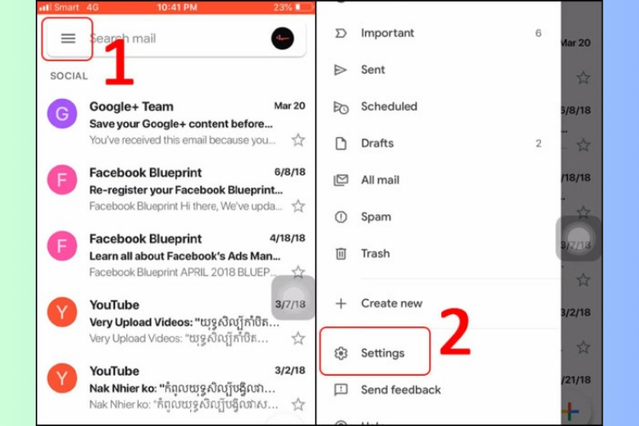Tap the AssistiveTouch button over the inbox

[x=293, y=297]
